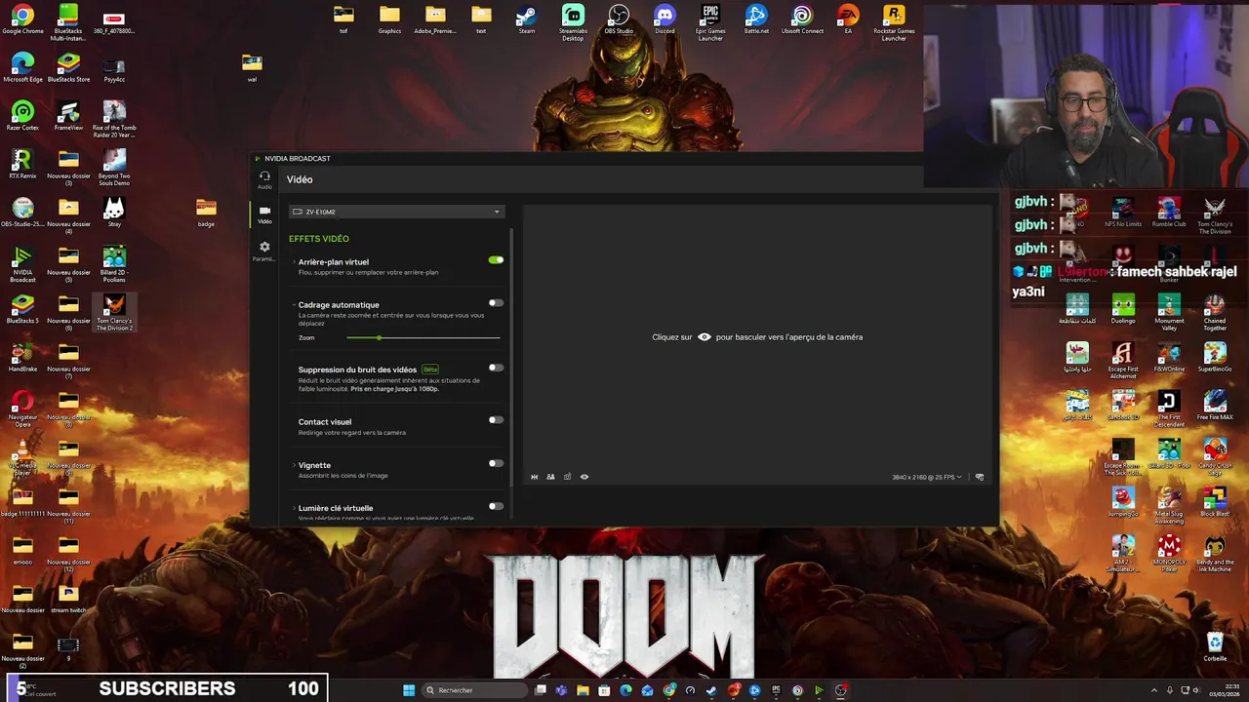Click the two-person icon under camera preview
The height and width of the screenshot is (702, 1249).
[x=550, y=477]
